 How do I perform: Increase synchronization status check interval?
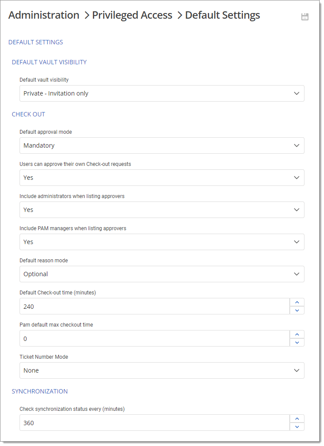297,419
